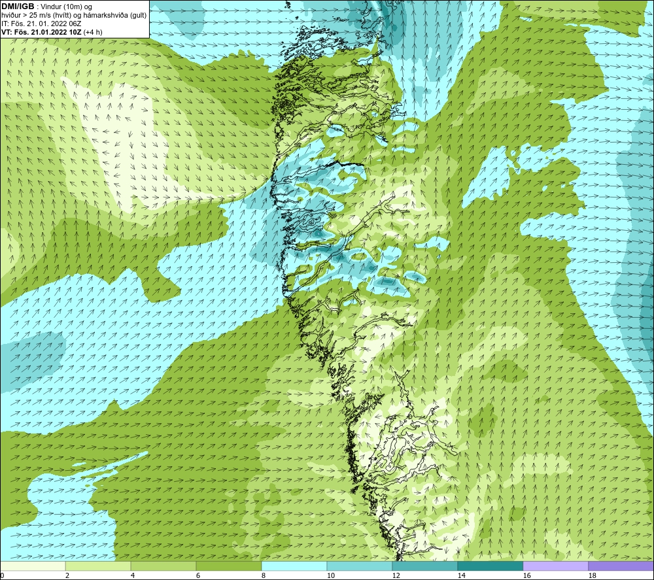Image resolution: width=654 pixels, height=580 pixels.
Task: Click the 'IT: Fös. 21. 01. 2022 06Z' line
Action: pyautogui.click(x=41, y=24)
